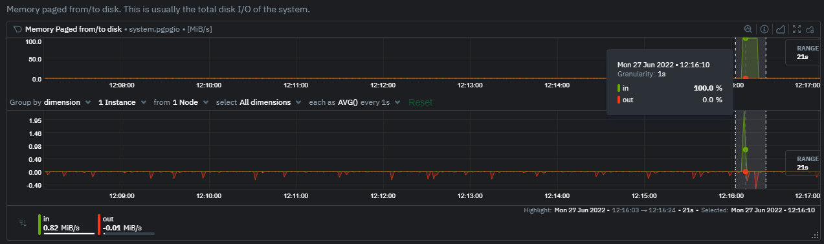This screenshot has width=824, height=244.
Task: Click the chart zoom magnifier icon
Action: tap(748, 29)
